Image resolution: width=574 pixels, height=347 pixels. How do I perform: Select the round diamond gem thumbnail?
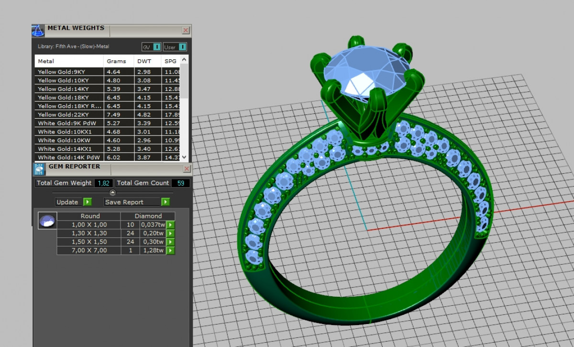tap(47, 221)
